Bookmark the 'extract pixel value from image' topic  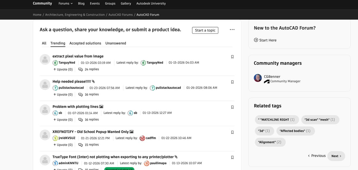tap(232, 57)
